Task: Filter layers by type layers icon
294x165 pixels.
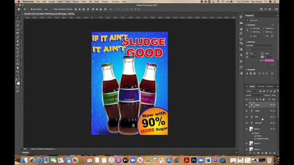Action: tap(267, 91)
